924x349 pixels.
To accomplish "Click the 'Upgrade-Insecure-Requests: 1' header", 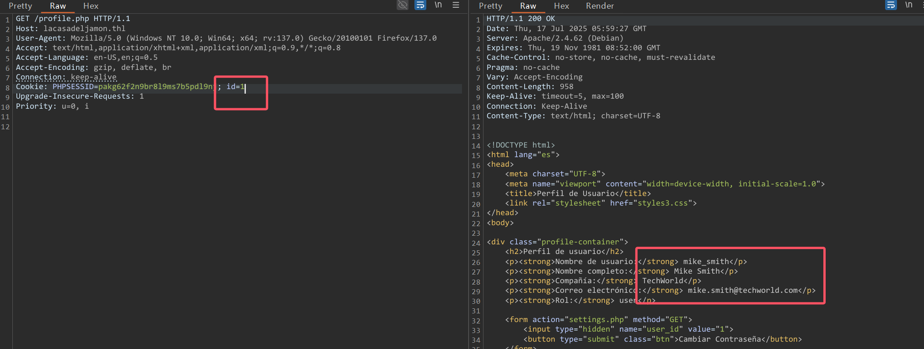I will pos(80,96).
